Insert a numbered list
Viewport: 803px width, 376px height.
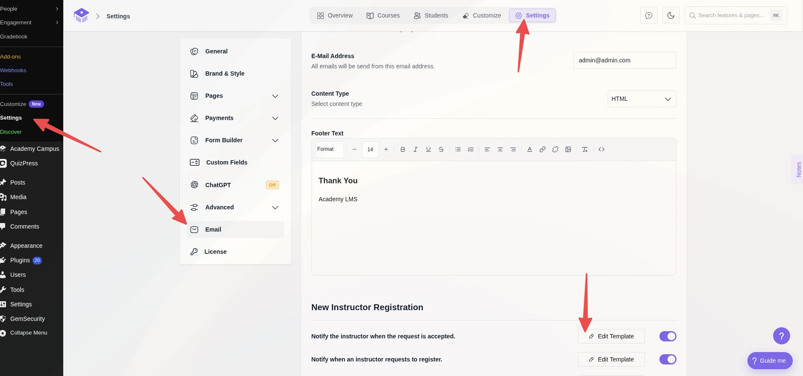click(x=471, y=150)
